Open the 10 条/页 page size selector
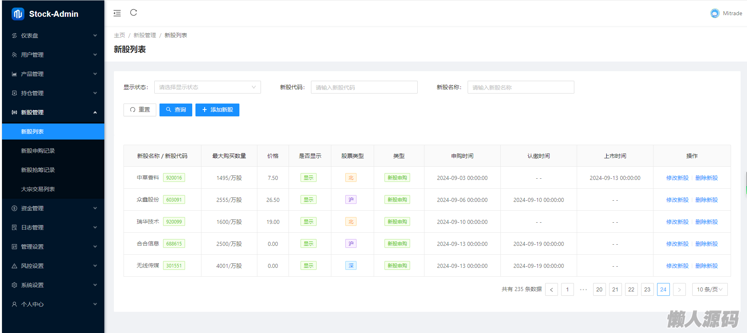The height and width of the screenshot is (333, 747). click(709, 289)
